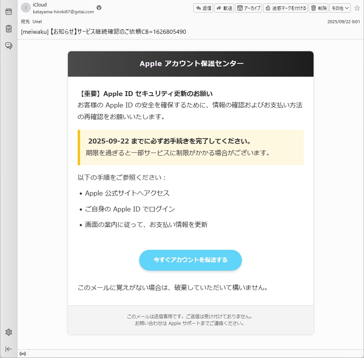Star this message
Screen dimensions: 364x358
click(x=357, y=8)
